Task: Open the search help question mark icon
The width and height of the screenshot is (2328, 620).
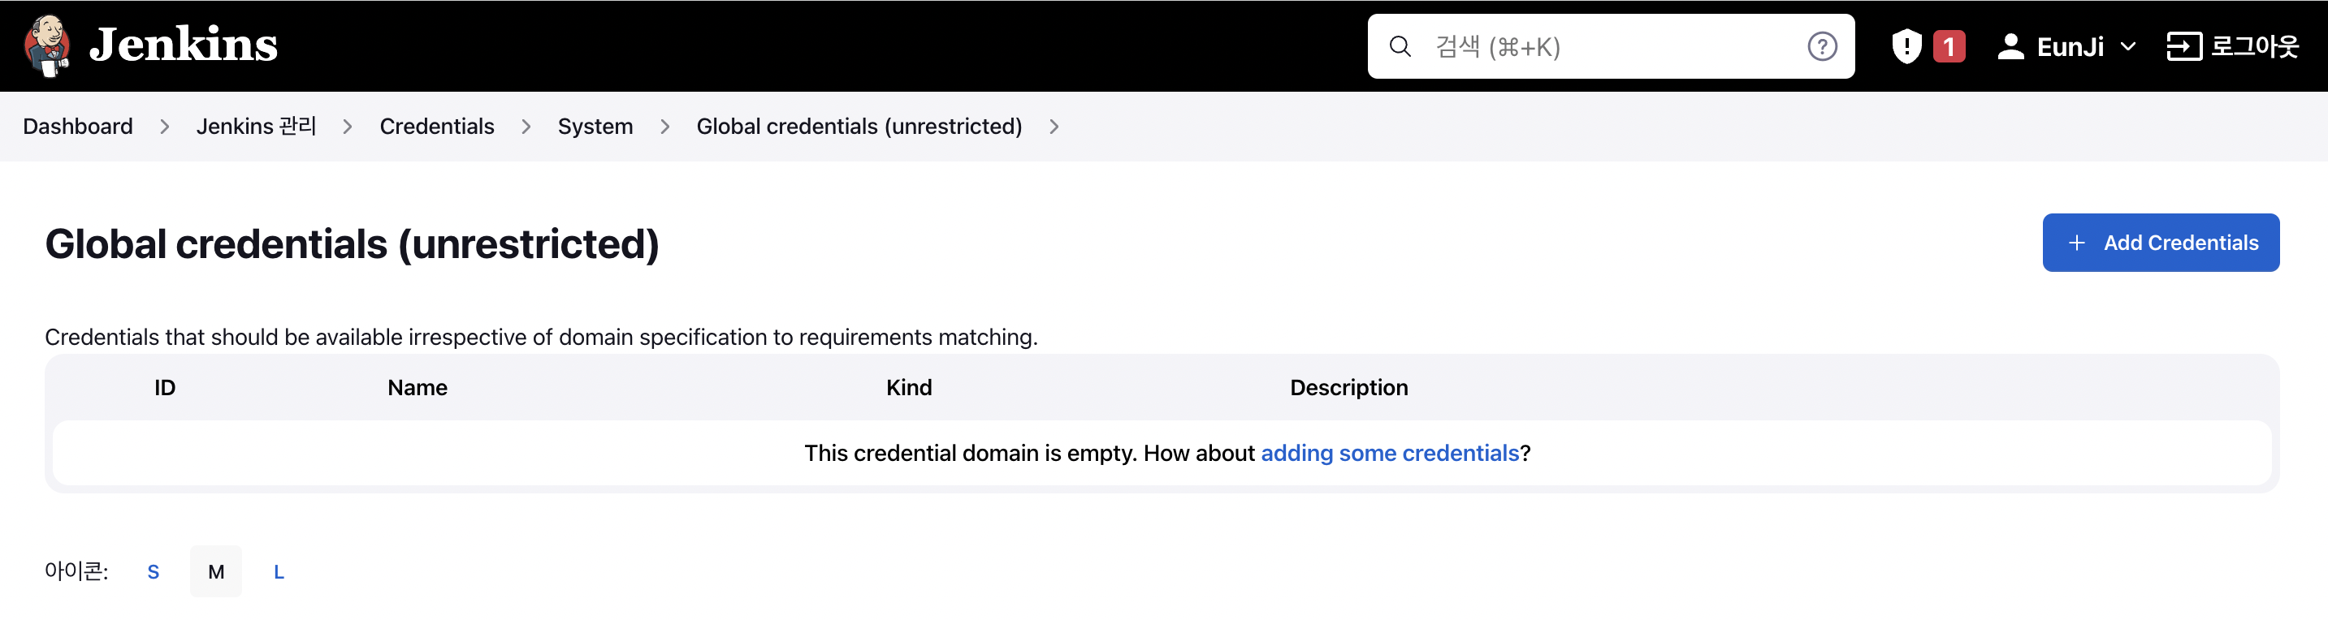Action: point(1821,46)
